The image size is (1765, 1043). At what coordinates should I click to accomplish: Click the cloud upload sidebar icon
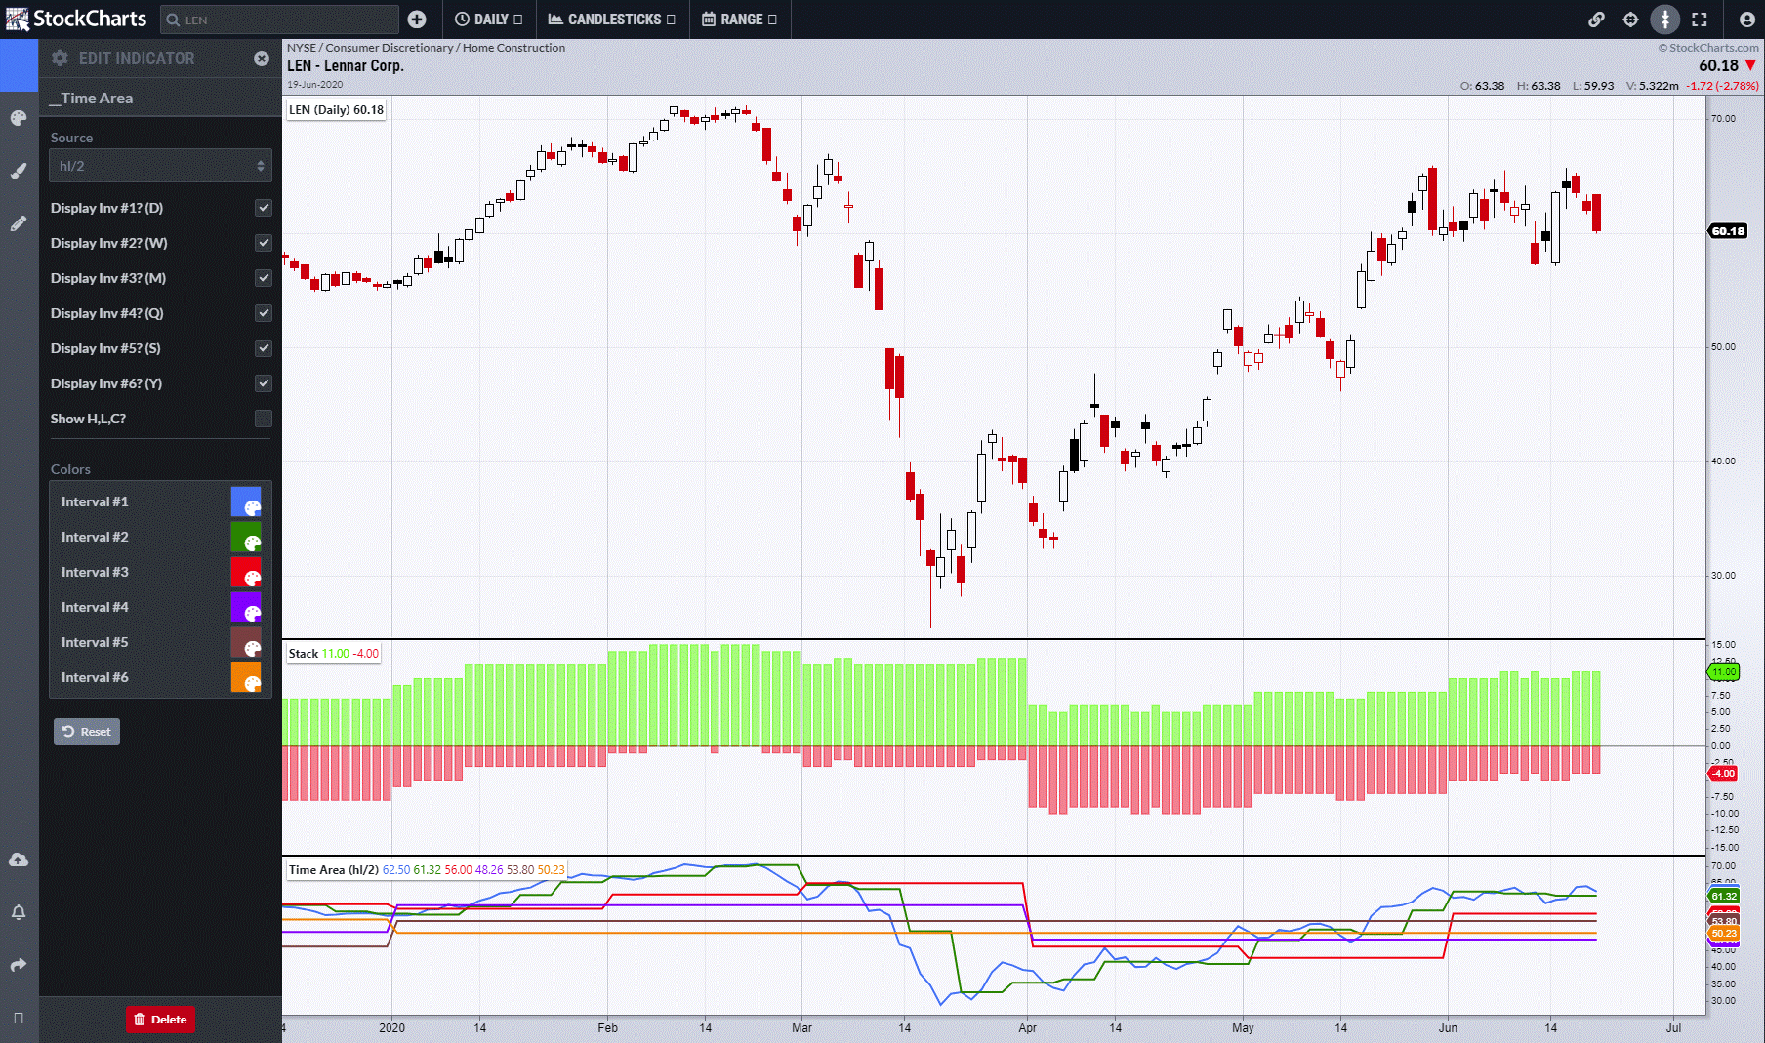[x=19, y=860]
